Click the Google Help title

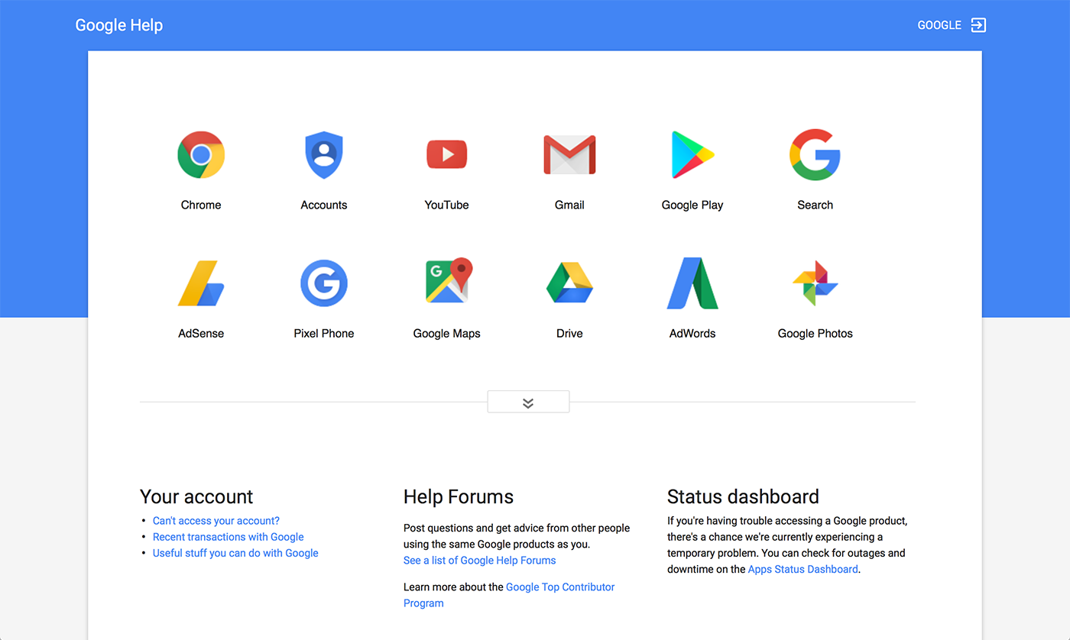119,25
